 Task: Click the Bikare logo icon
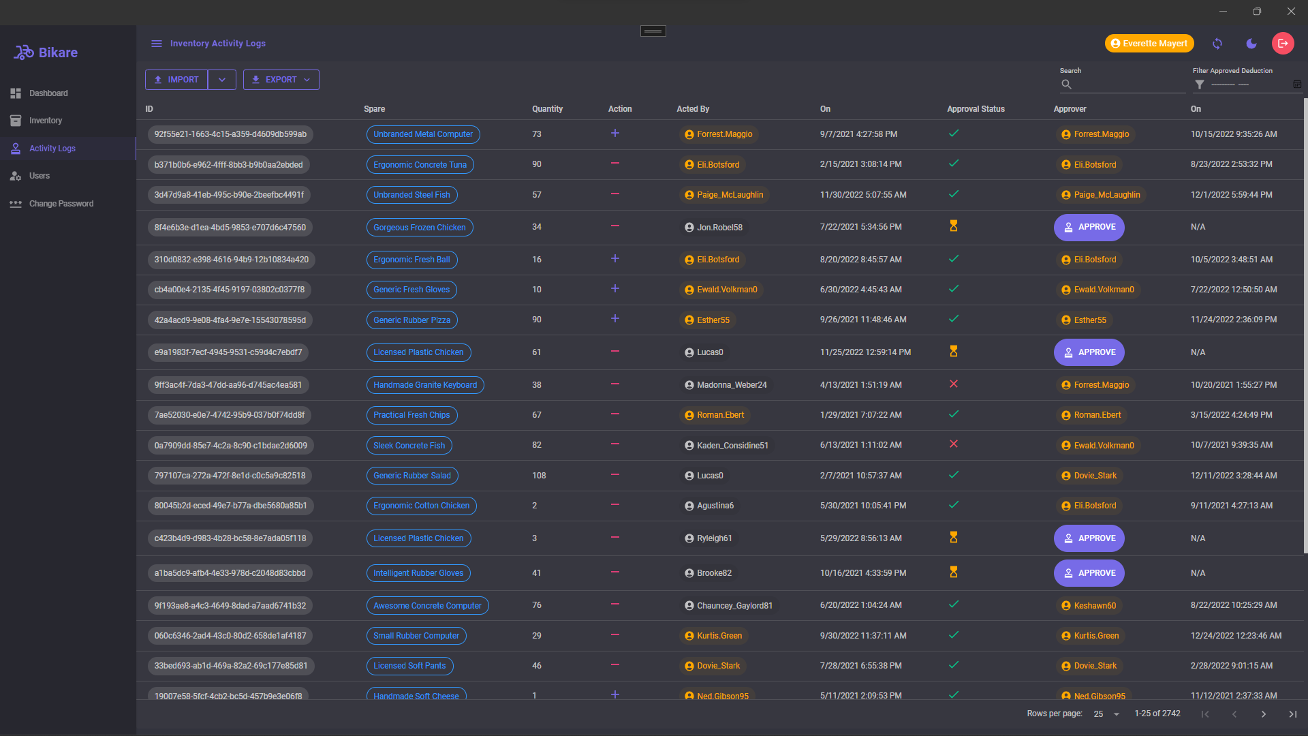click(24, 52)
